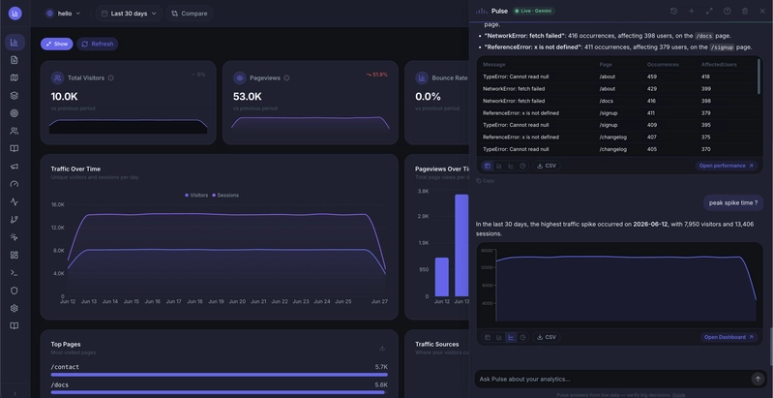Switch peak spike card to table view
Viewport: 773px width, 398px height.
(x=487, y=337)
